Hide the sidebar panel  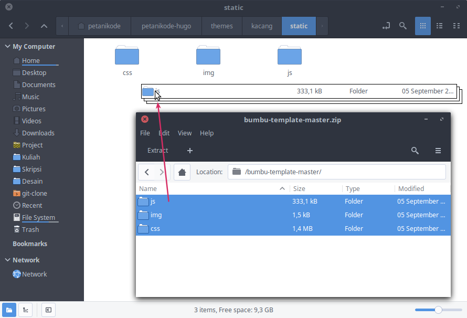tap(48, 310)
